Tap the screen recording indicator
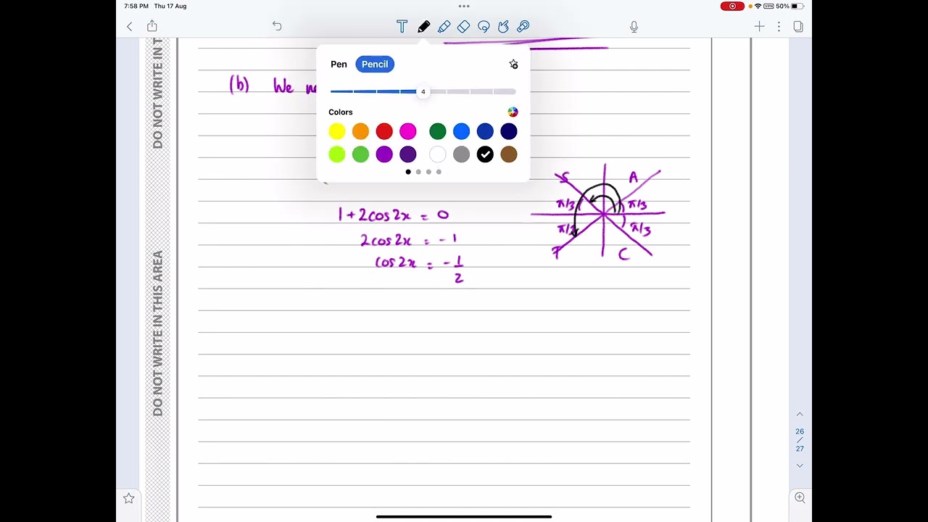This screenshot has width=928, height=522. pyautogui.click(x=732, y=6)
